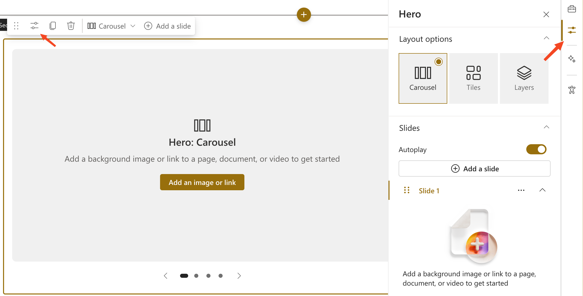The height and width of the screenshot is (296, 583).
Task: Collapse the Slides section
Action: pyautogui.click(x=546, y=127)
